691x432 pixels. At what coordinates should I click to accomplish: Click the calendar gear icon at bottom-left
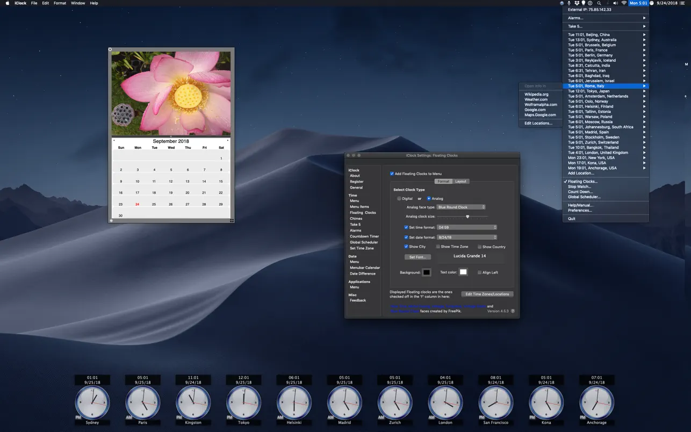(111, 220)
